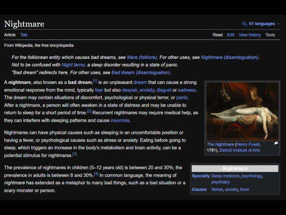Follow the Mare (folklore) link
286x215 pixels.
[142, 57]
